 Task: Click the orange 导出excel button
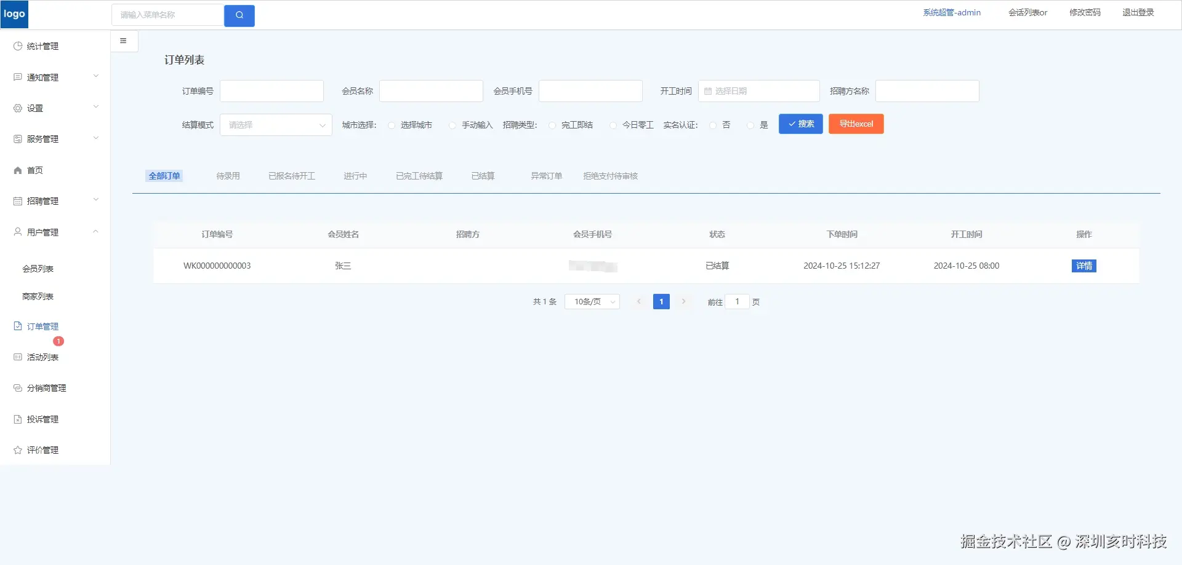coord(856,124)
